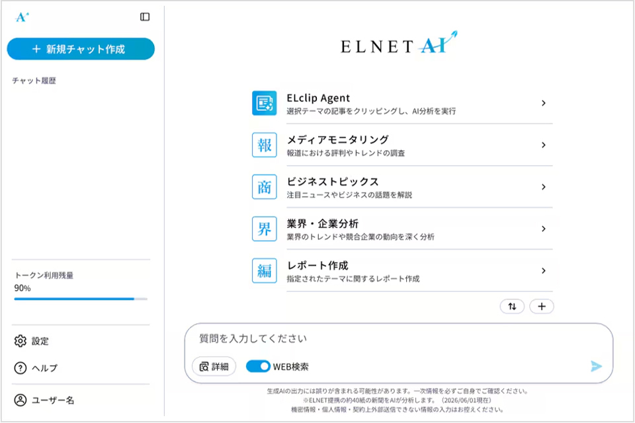
Task: Click text 注目ニュースやビジネスの話題を解説
Action: pyautogui.click(x=349, y=195)
